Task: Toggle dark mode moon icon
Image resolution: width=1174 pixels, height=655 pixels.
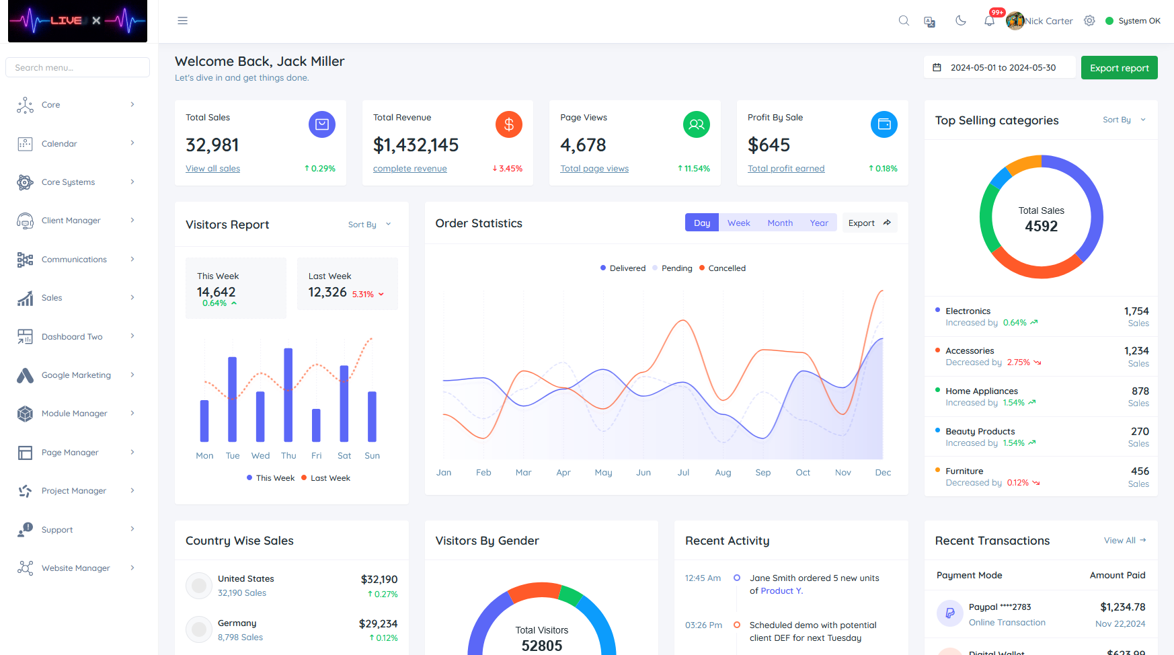Action: tap(961, 21)
